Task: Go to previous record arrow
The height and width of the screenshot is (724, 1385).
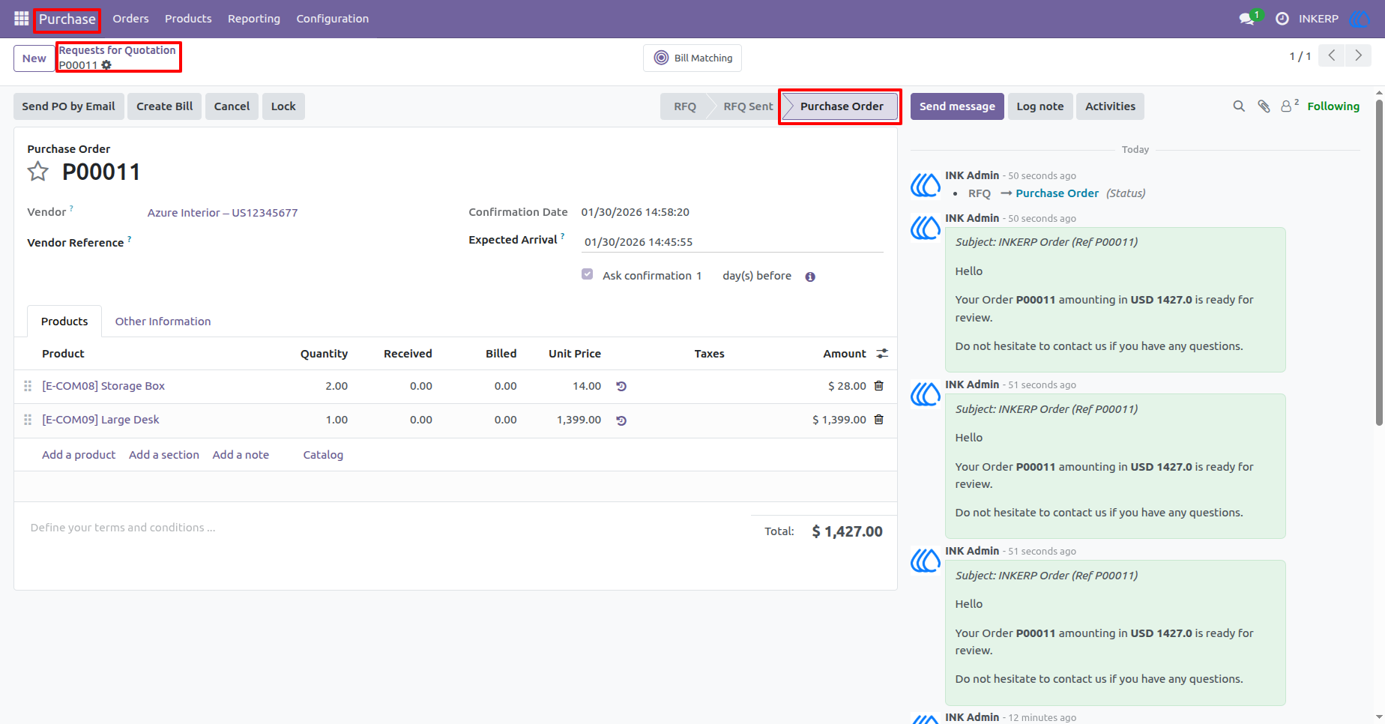Action: [1332, 55]
